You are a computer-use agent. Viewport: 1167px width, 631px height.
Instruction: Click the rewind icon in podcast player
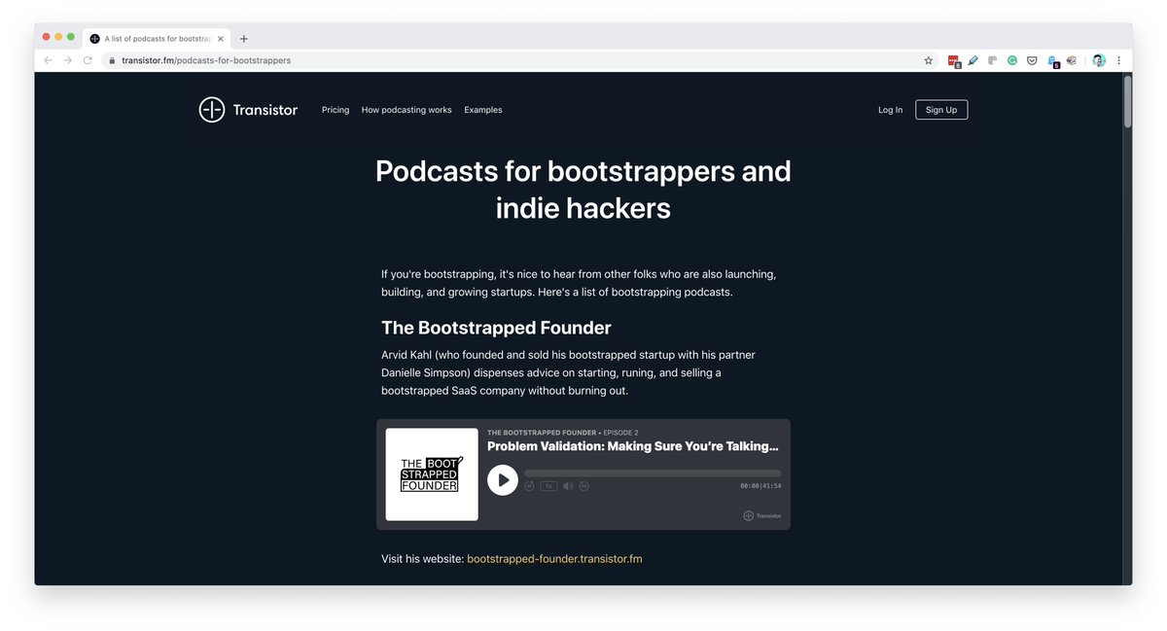[530, 485]
